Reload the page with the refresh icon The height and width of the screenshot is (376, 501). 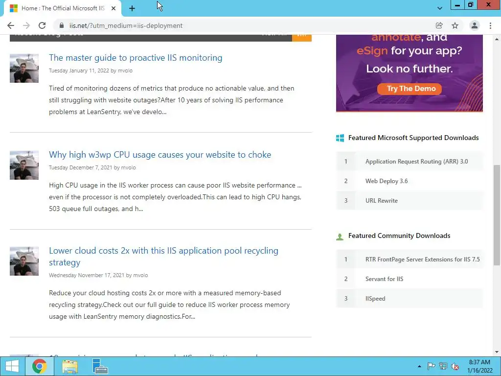pos(42,25)
